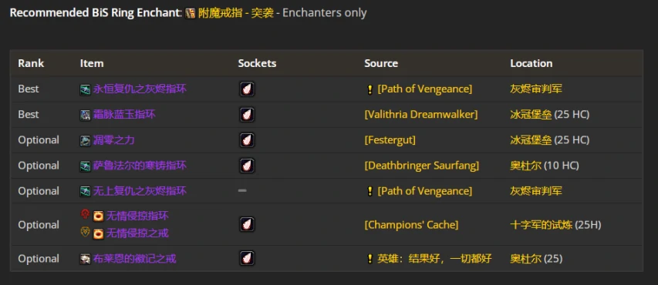Screen dimensions: 658x285
Task: Click the 霜脉蓝玉指环 item icon
Action: coord(85,115)
